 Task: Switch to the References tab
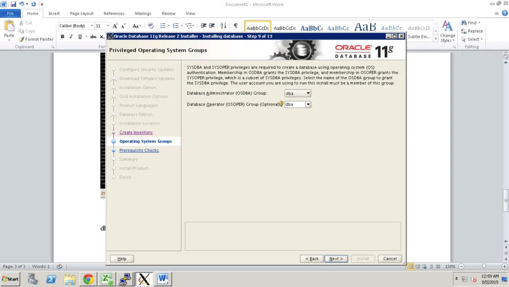click(114, 13)
